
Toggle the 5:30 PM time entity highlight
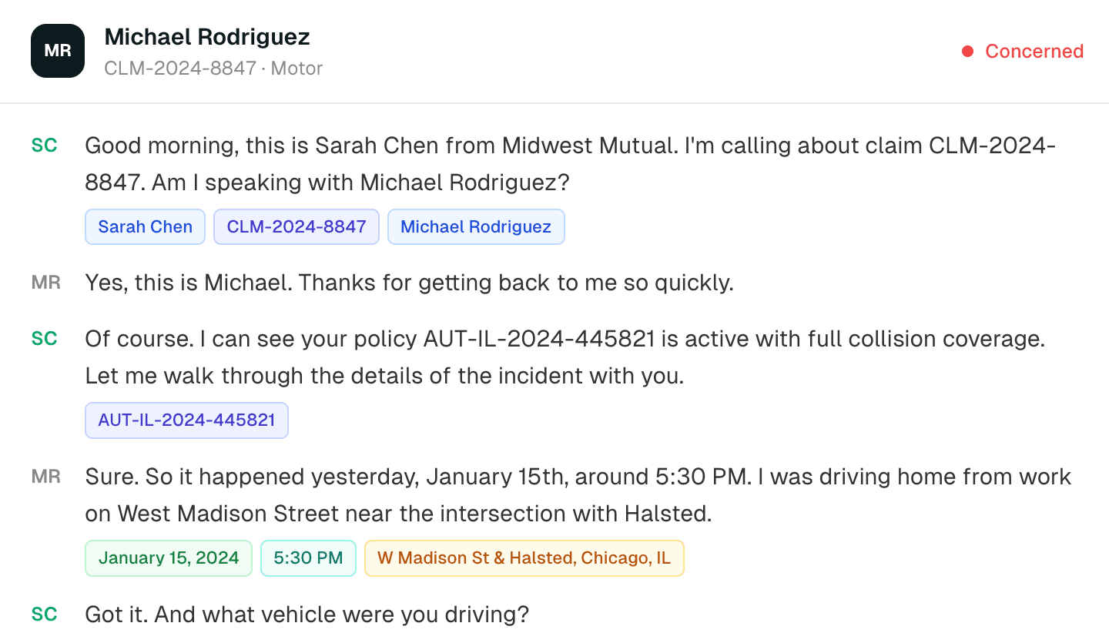point(308,558)
